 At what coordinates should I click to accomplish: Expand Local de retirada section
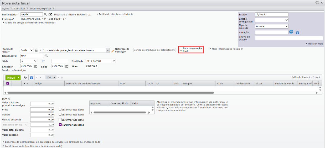click(32, 146)
